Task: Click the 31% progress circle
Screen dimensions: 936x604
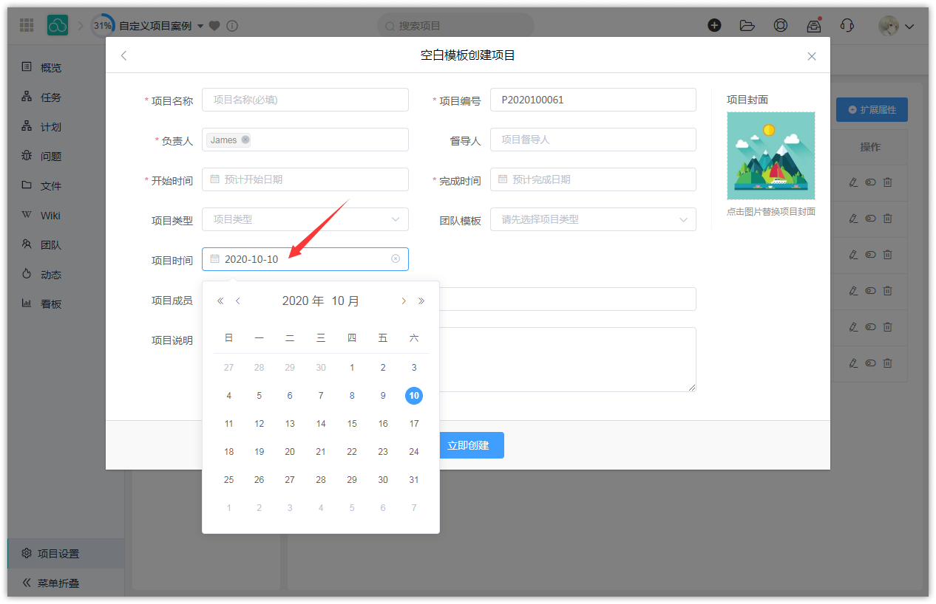Action: (x=102, y=26)
